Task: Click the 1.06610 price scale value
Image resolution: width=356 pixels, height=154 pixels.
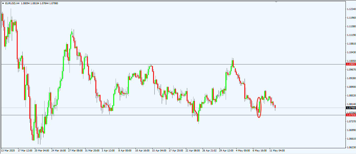Action: [351, 139]
